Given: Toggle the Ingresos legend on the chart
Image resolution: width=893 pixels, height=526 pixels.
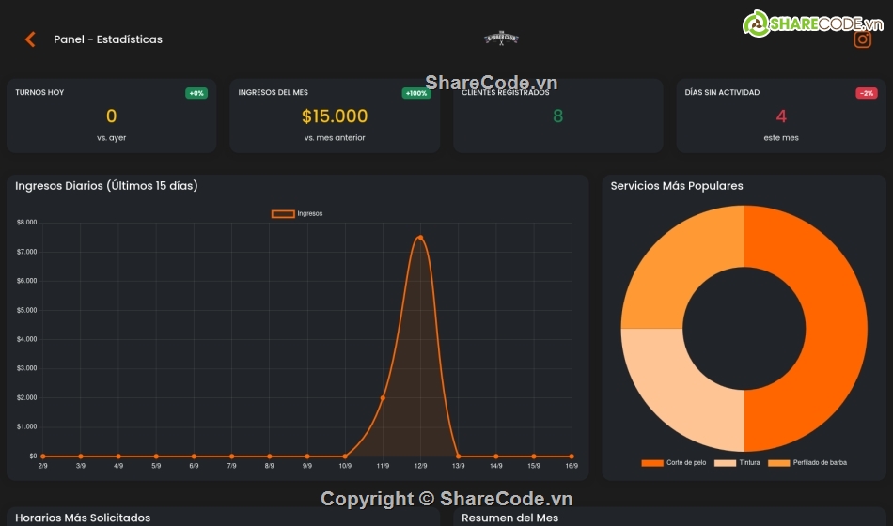Looking at the screenshot, I should coord(297,214).
